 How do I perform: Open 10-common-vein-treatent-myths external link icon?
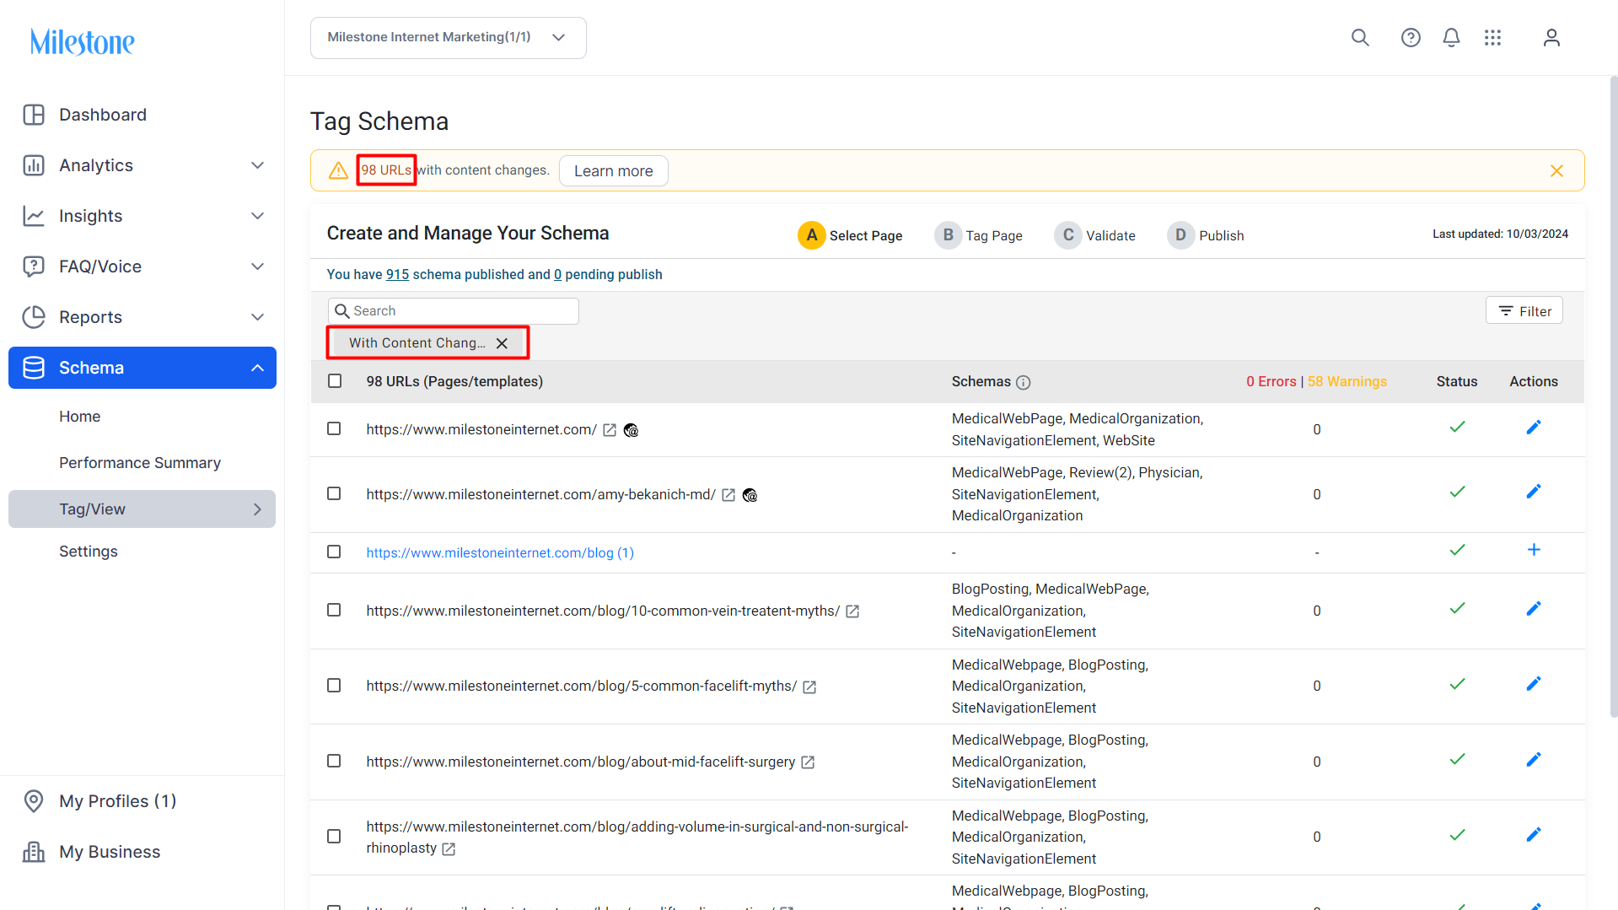pyautogui.click(x=852, y=611)
